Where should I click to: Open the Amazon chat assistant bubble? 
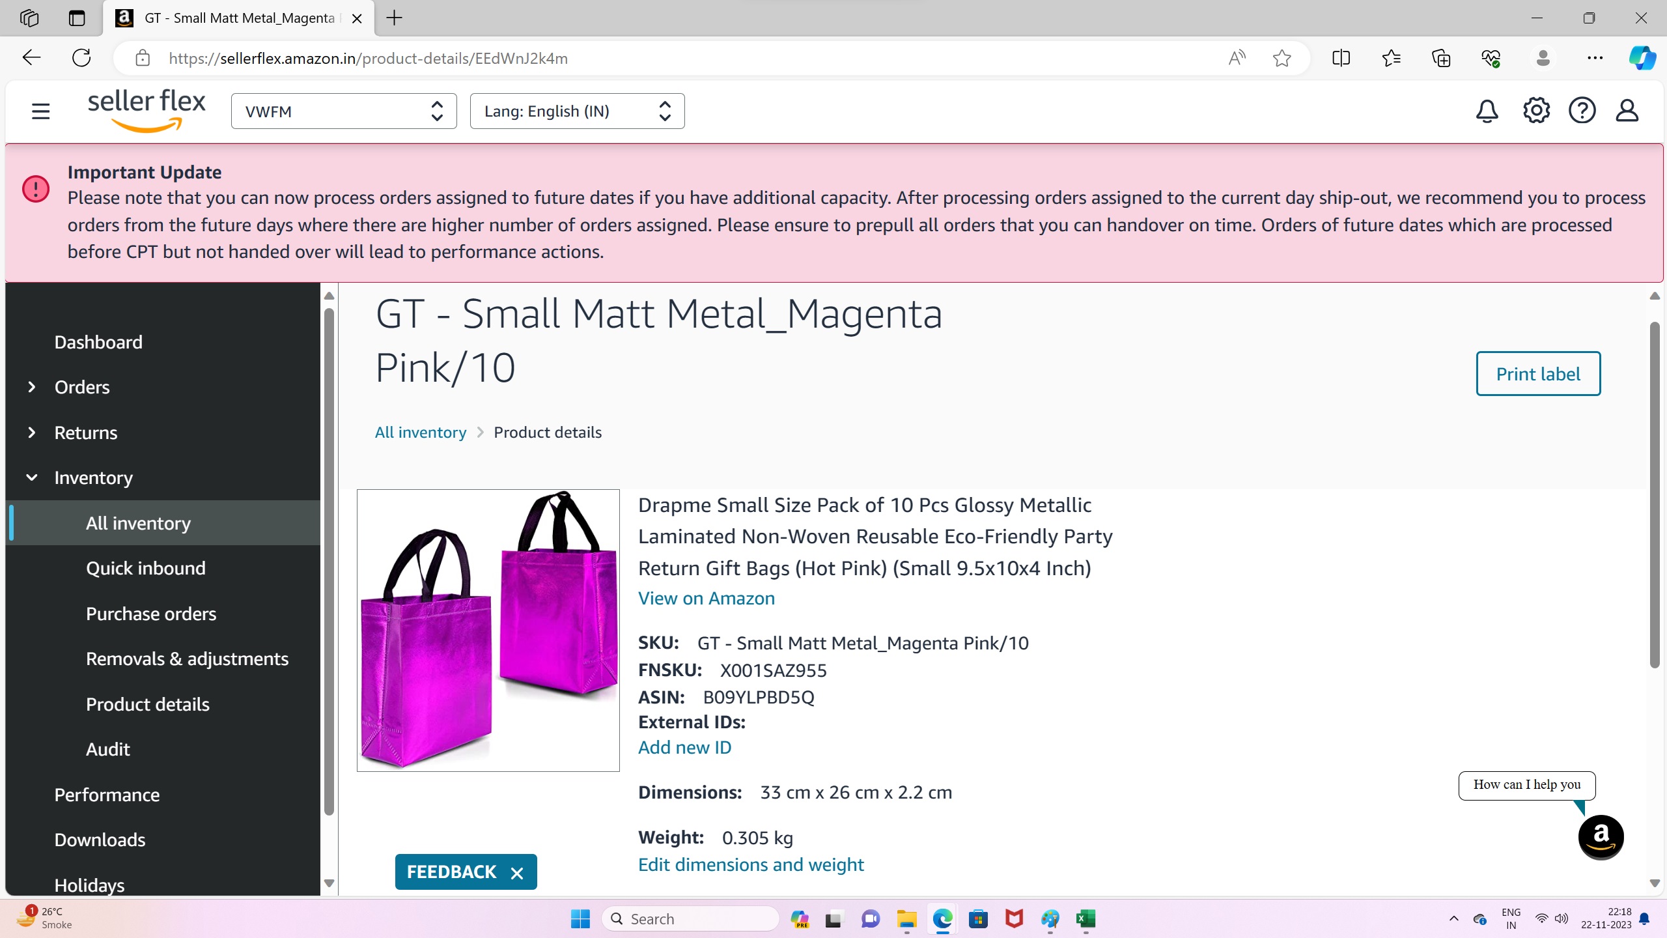(x=1601, y=836)
